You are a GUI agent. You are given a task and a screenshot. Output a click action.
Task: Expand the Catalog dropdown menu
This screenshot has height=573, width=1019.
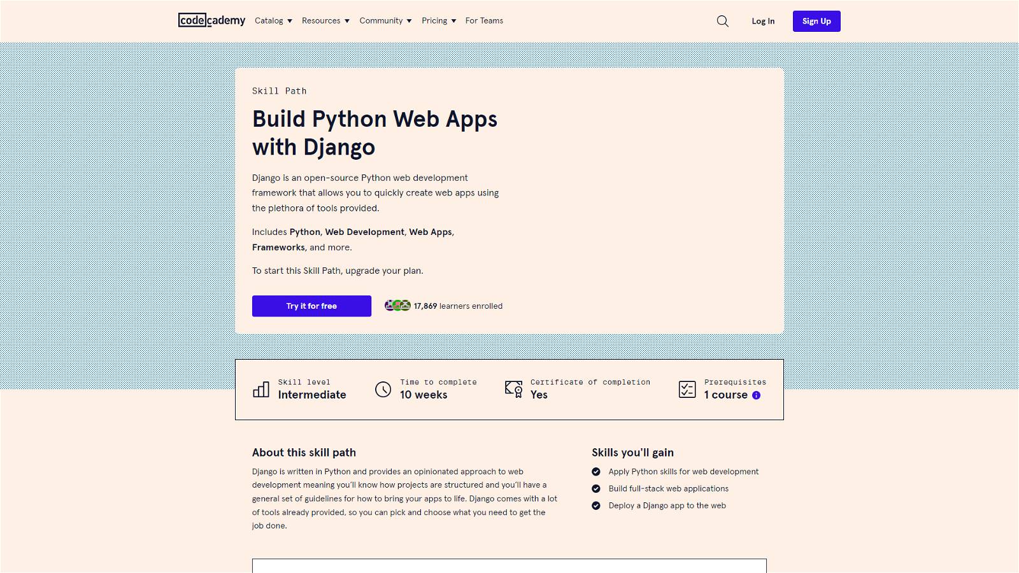point(273,21)
